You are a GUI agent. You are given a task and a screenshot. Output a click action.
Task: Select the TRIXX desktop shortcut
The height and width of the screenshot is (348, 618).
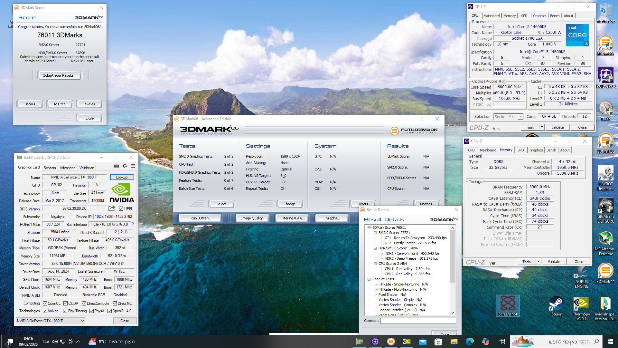605,111
